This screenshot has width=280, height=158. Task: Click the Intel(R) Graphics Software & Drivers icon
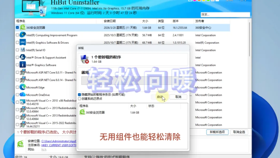pyautogui.click(x=23, y=42)
